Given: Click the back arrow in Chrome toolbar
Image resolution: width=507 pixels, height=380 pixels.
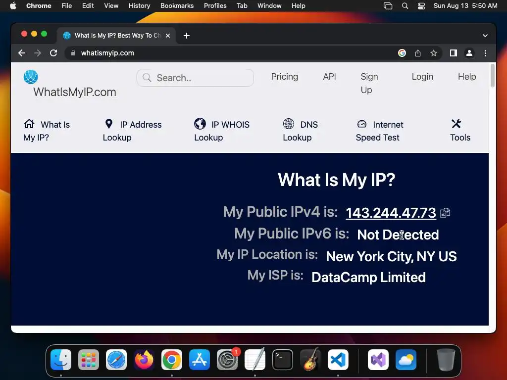Looking at the screenshot, I should point(22,53).
